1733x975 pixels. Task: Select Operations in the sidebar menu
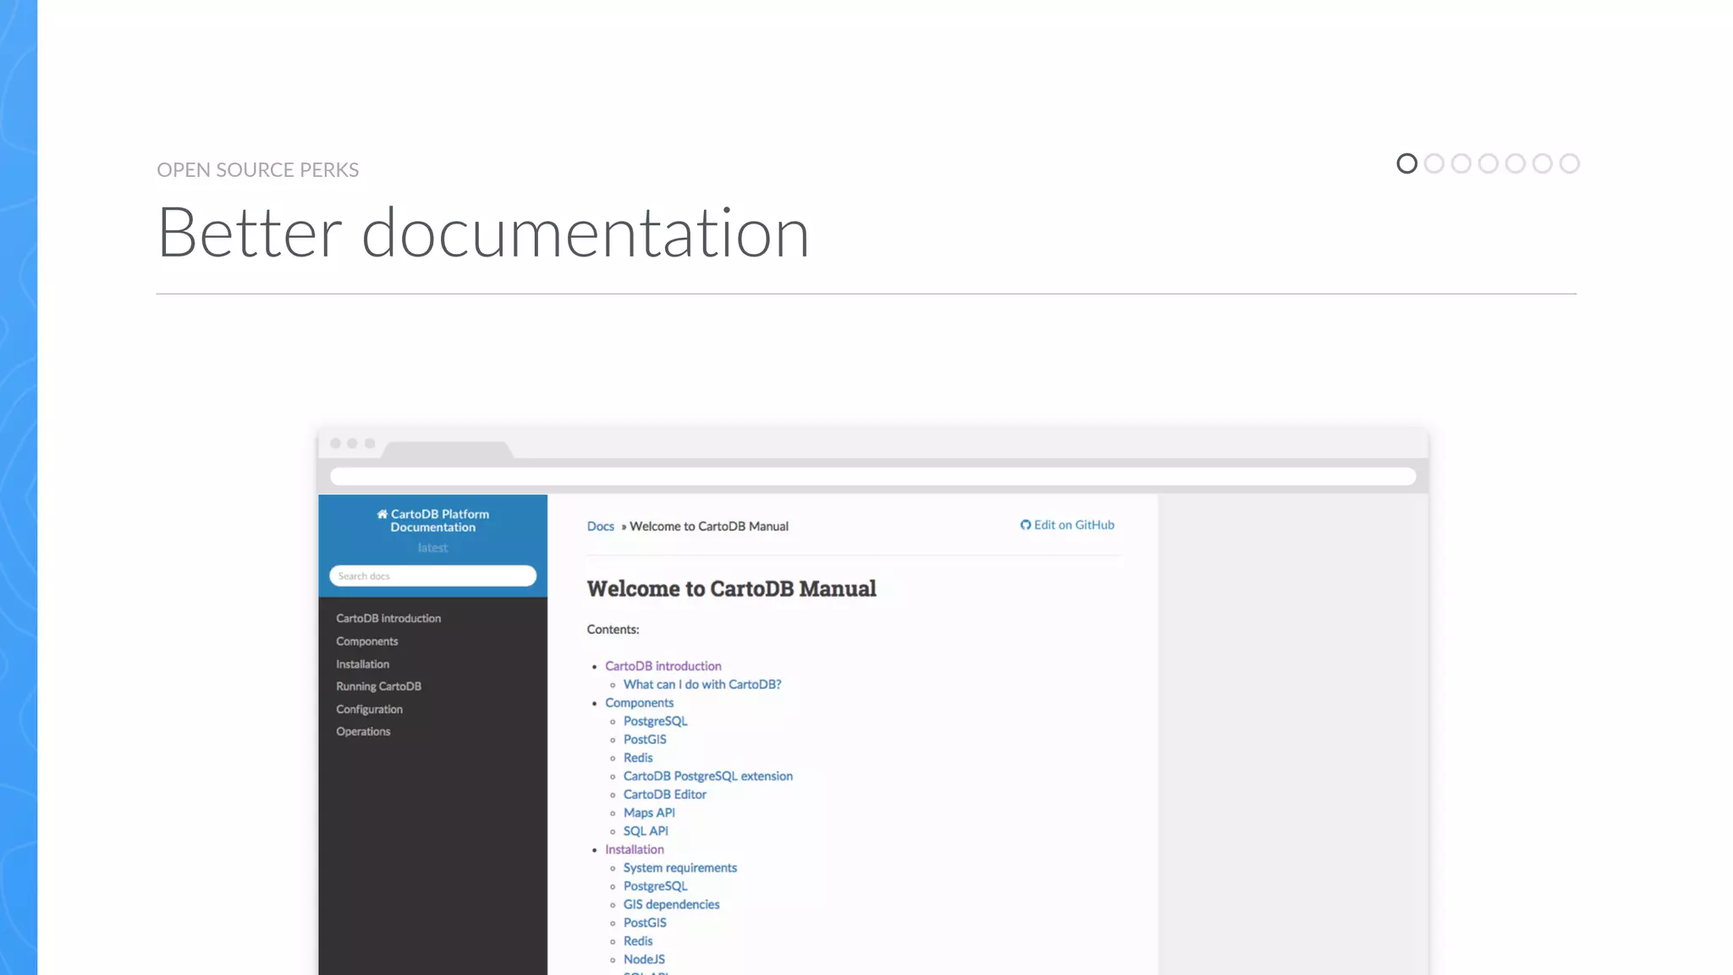click(x=363, y=731)
